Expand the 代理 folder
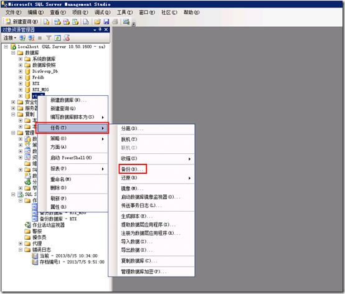The image size is (345, 294). pos(21,244)
